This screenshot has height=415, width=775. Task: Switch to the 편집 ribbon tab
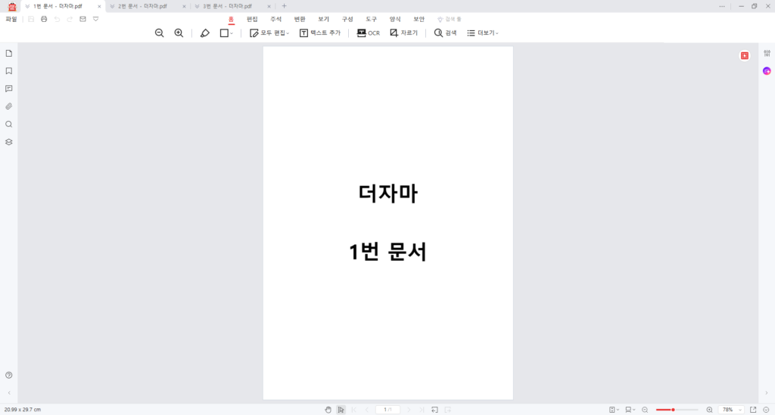pos(252,19)
